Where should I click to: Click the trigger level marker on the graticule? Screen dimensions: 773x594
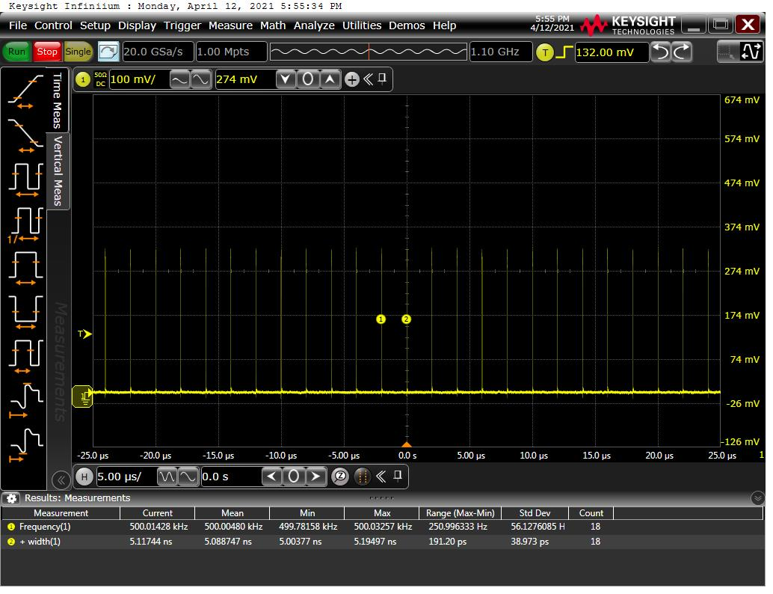click(86, 334)
